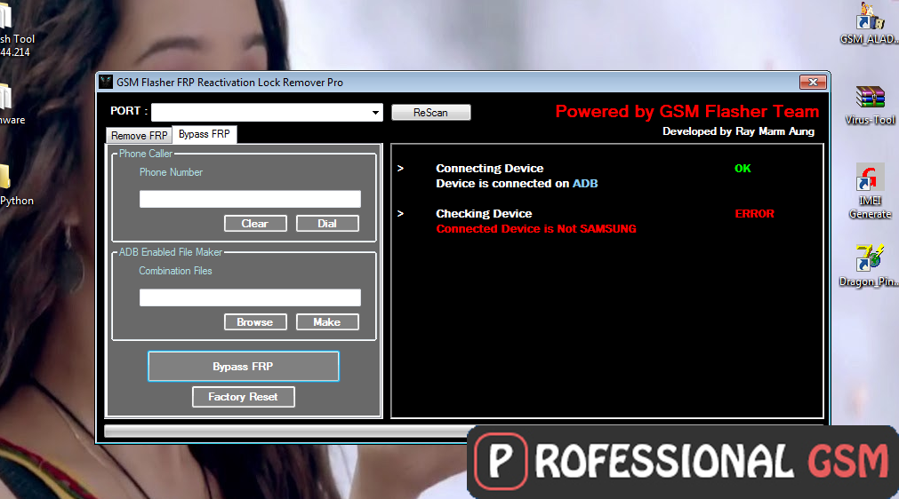Click the Make button

click(327, 322)
